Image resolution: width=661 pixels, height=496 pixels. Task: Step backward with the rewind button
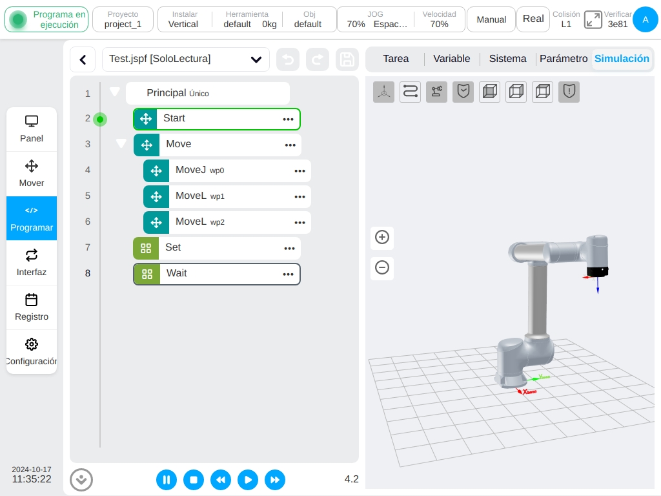tap(221, 480)
